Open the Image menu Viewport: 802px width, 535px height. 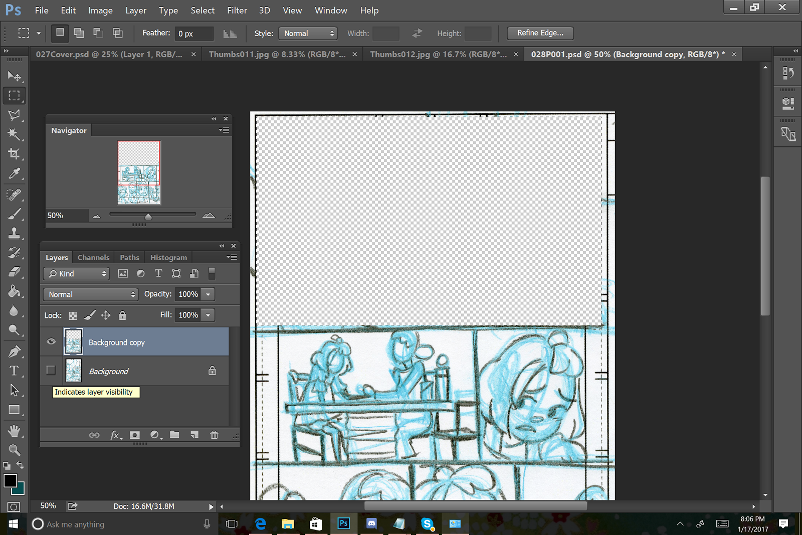tap(100, 11)
